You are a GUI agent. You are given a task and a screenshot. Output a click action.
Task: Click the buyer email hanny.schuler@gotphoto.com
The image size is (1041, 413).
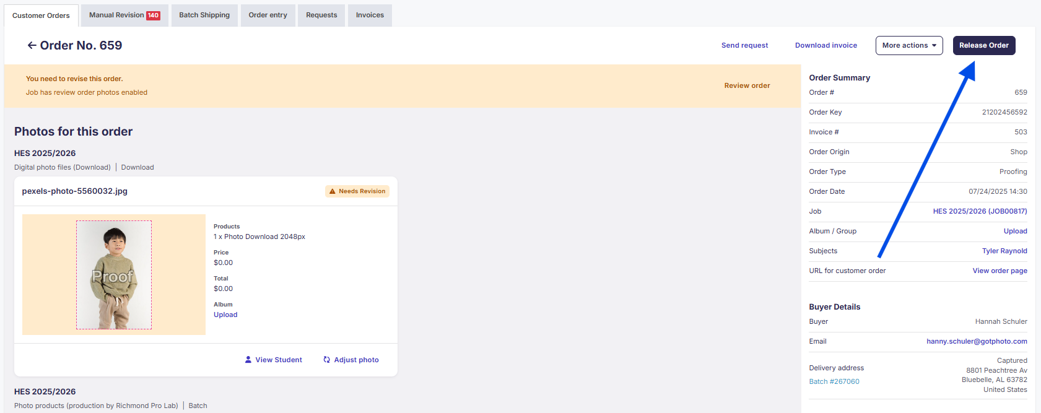[977, 341]
